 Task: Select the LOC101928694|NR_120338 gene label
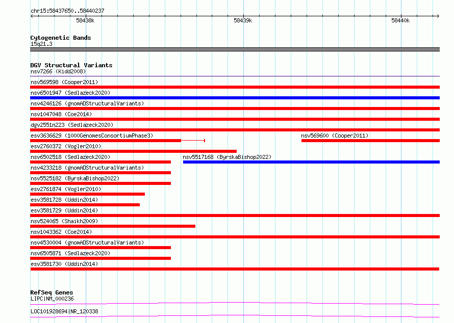(64, 311)
